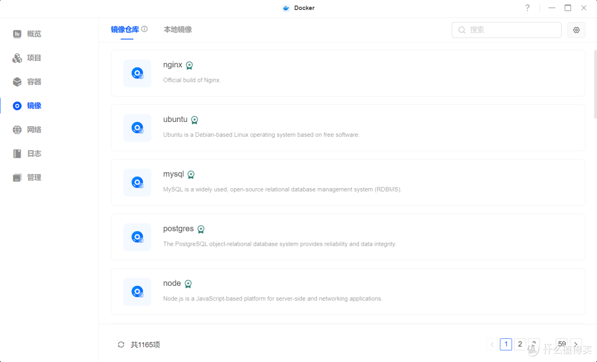Click the node image icon

tap(137, 292)
